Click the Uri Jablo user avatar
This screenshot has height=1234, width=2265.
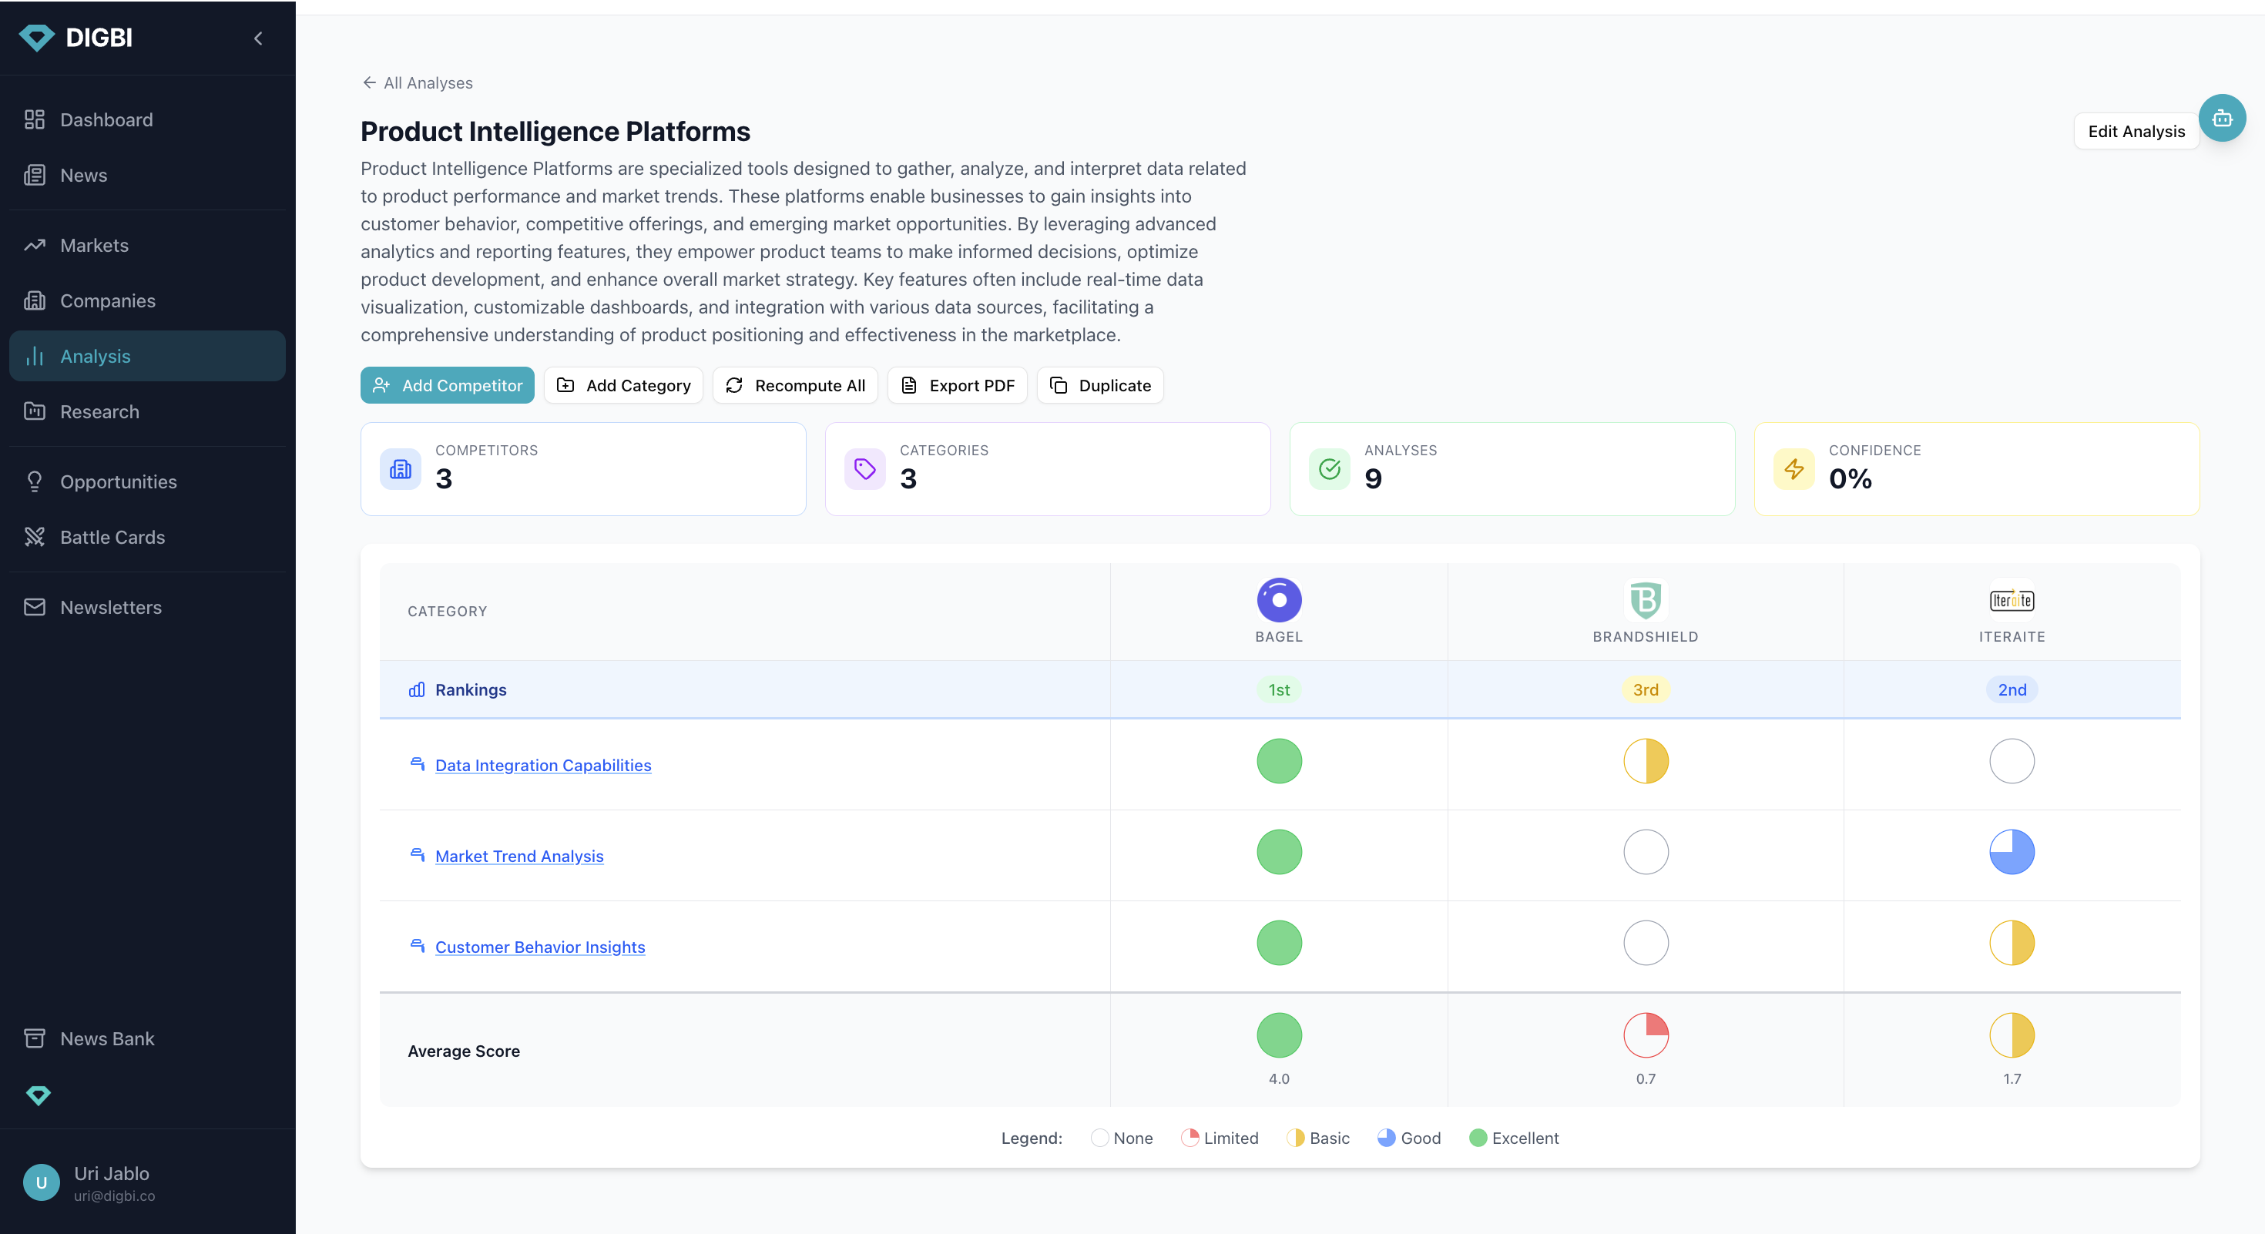tap(42, 1182)
